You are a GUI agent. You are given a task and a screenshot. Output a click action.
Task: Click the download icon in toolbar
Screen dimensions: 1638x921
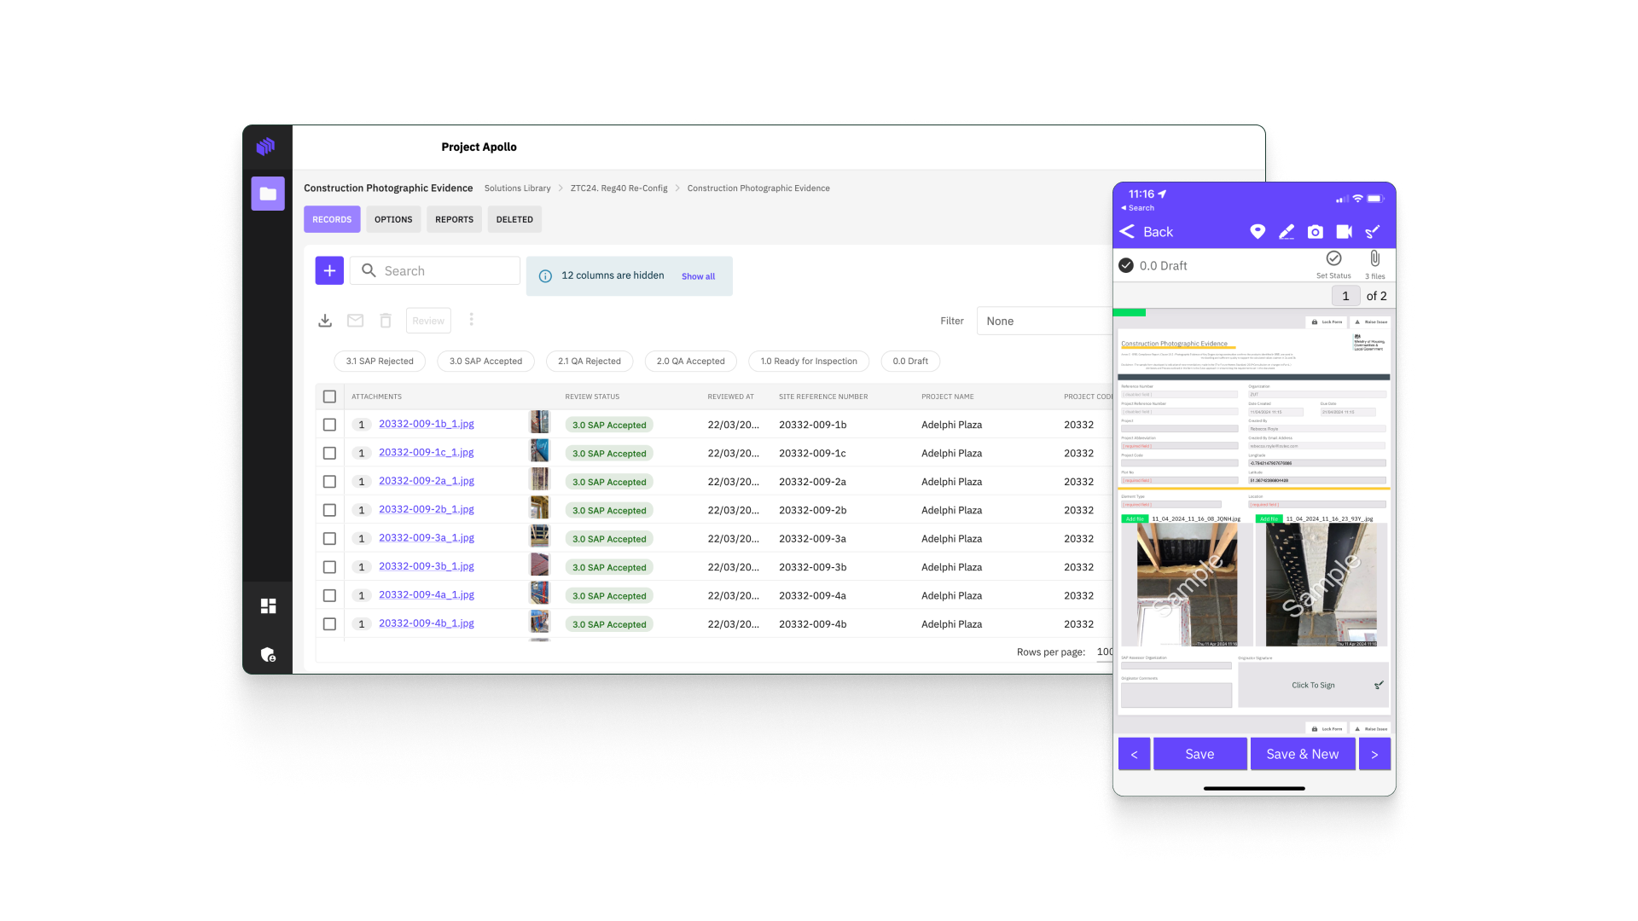(x=325, y=321)
